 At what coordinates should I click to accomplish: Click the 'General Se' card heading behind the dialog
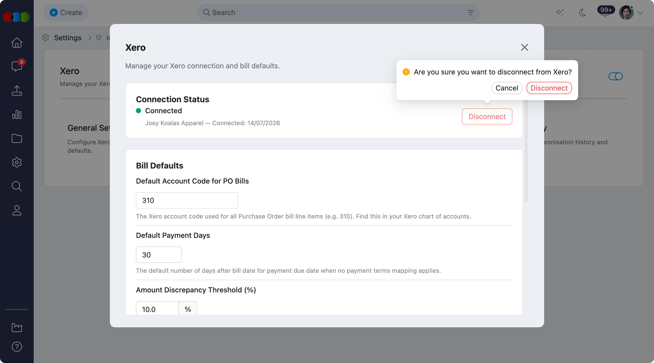tap(89, 128)
